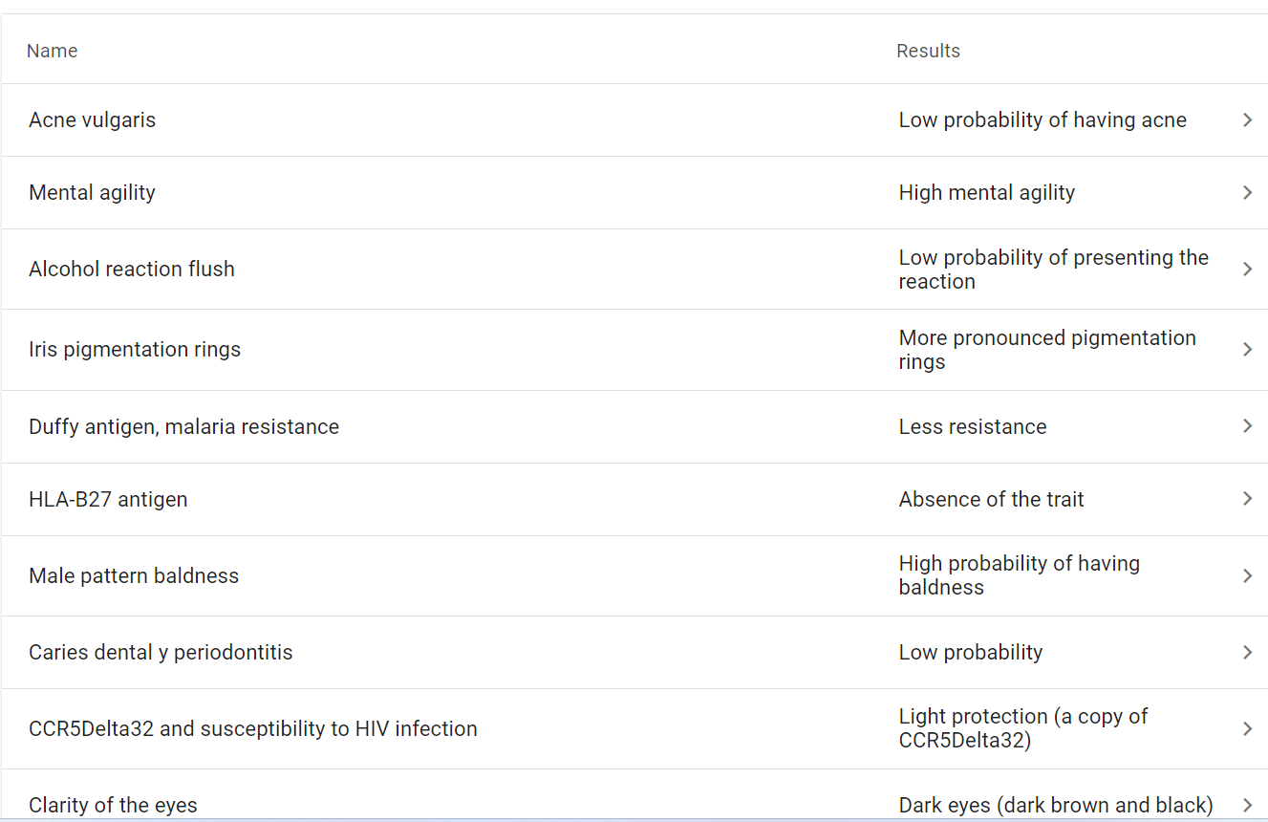The width and height of the screenshot is (1268, 822).
Task: Click the Name column header
Action: 53,51
